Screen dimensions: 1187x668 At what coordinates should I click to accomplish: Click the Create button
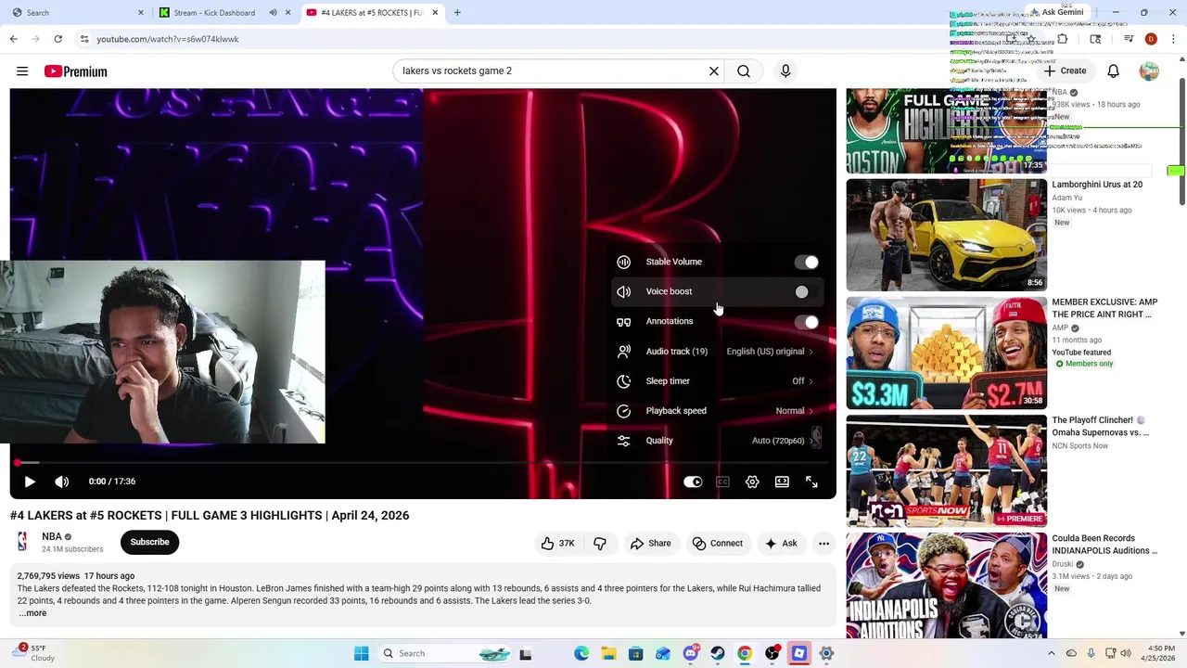pos(1065,71)
